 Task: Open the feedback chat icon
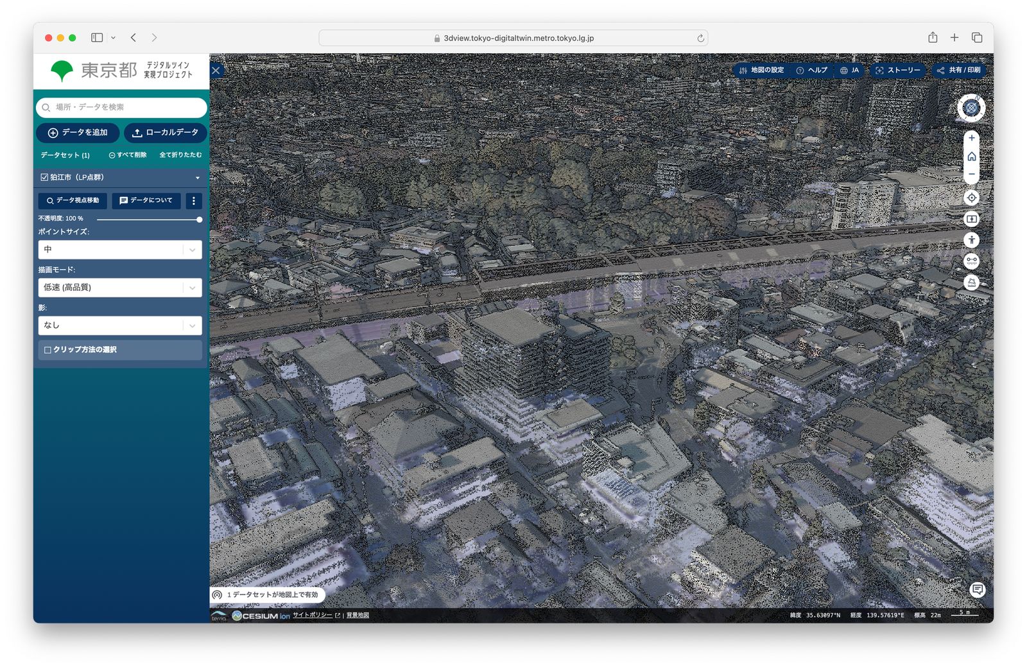(977, 589)
